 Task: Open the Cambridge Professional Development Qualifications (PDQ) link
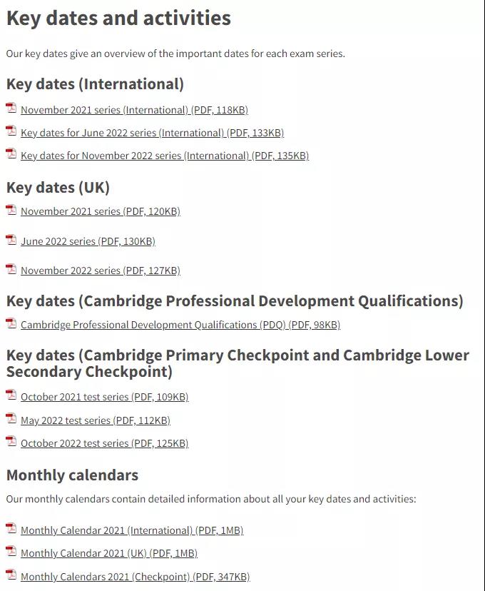click(x=180, y=324)
